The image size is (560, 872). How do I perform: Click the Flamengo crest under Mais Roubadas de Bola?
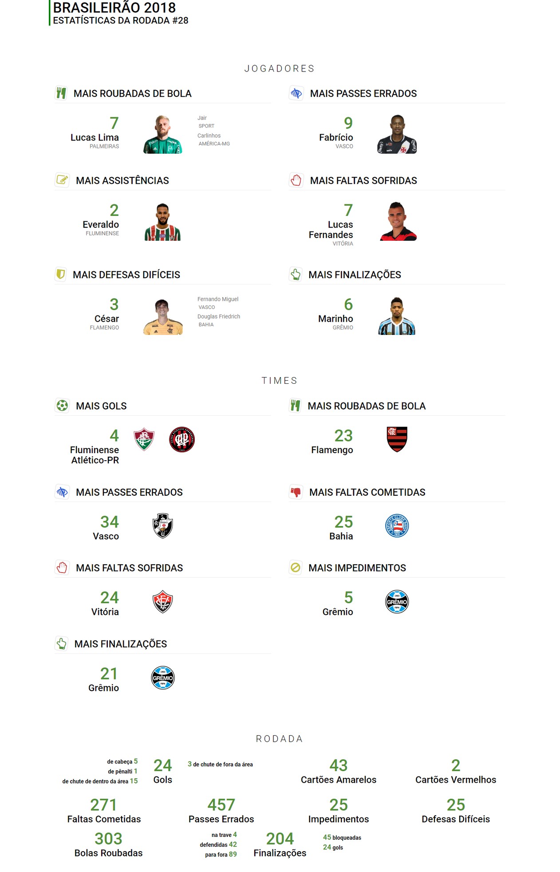tap(397, 439)
